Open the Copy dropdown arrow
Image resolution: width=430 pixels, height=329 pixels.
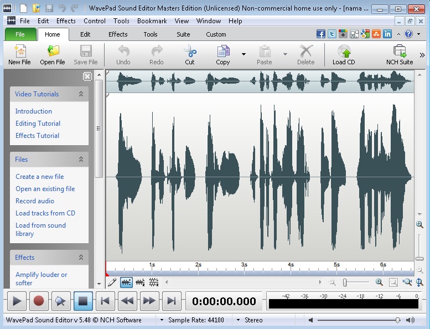tap(244, 54)
